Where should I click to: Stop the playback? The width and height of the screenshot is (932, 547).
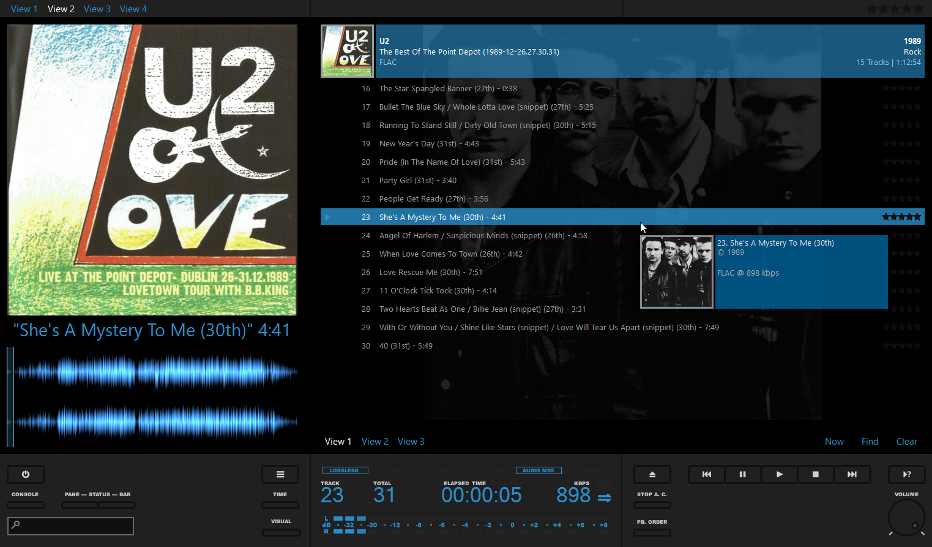(x=816, y=474)
